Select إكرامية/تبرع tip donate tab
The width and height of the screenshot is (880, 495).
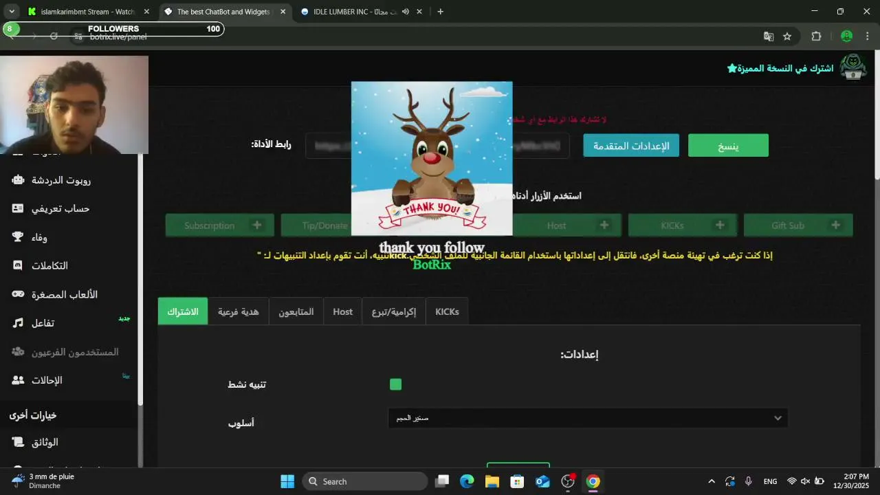coord(394,311)
